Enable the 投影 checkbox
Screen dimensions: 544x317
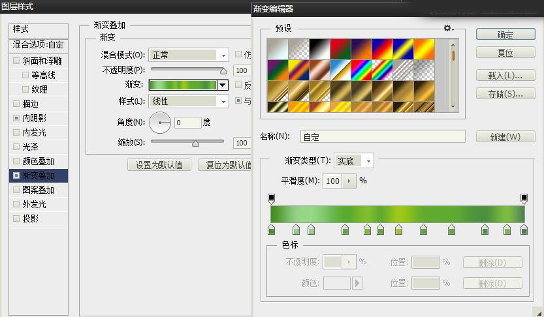point(16,219)
